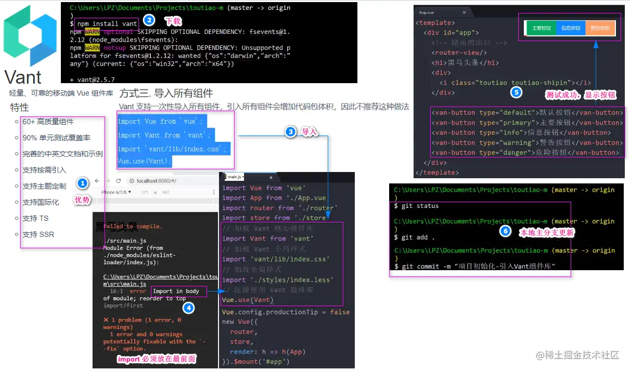Open the device toolbar three-dot menu

point(214,192)
